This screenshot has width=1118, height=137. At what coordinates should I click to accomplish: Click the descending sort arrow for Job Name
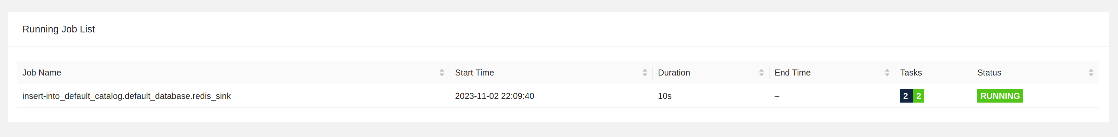coord(442,75)
